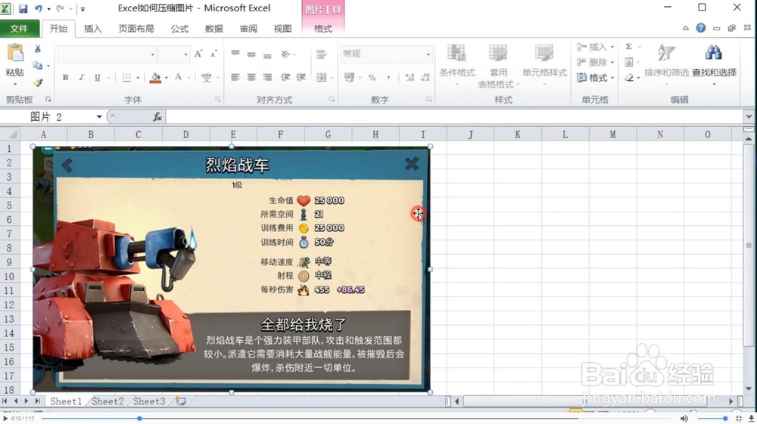Expand the number format (常规) dropdown
The image size is (757, 424).
tap(428, 54)
